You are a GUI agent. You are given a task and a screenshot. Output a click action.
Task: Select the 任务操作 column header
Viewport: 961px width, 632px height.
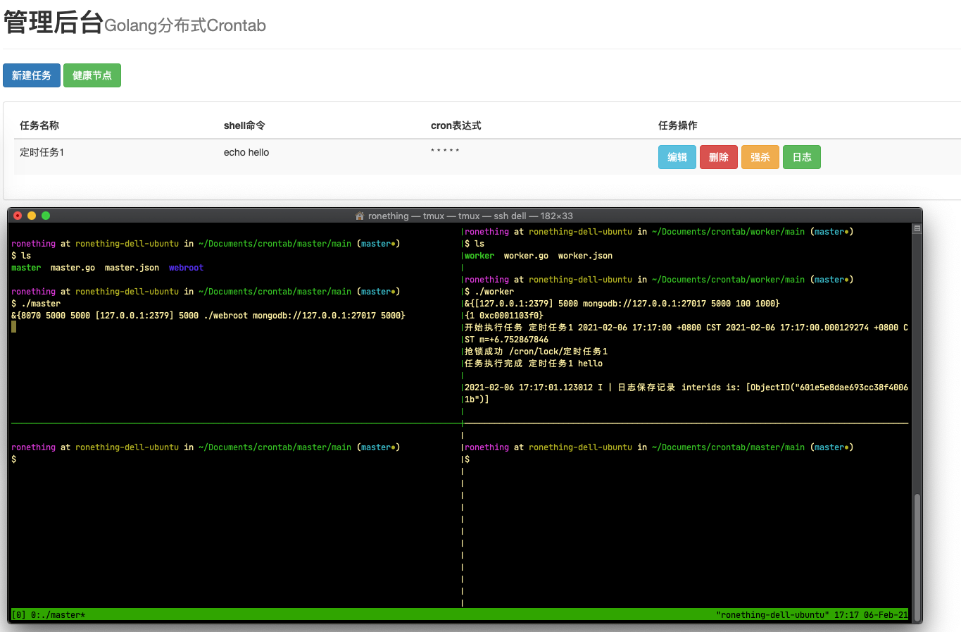pos(678,125)
